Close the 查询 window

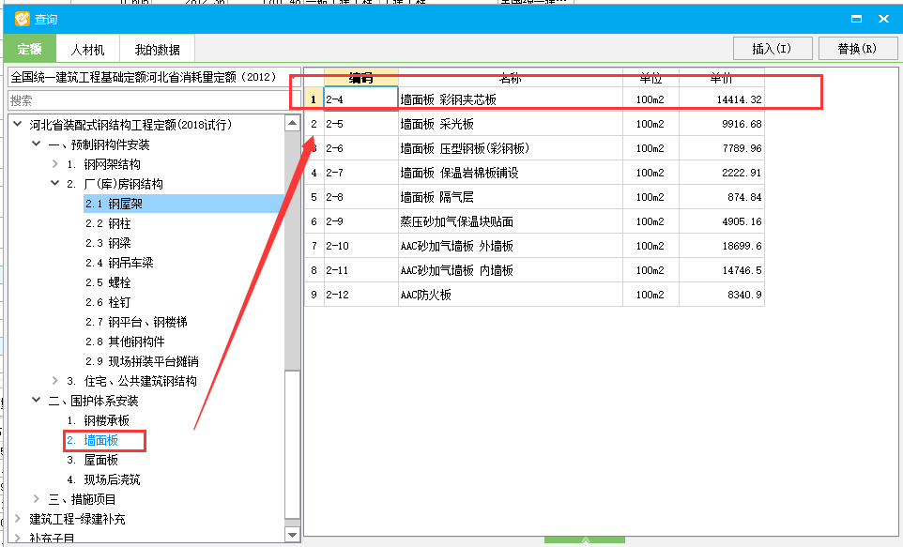884,19
